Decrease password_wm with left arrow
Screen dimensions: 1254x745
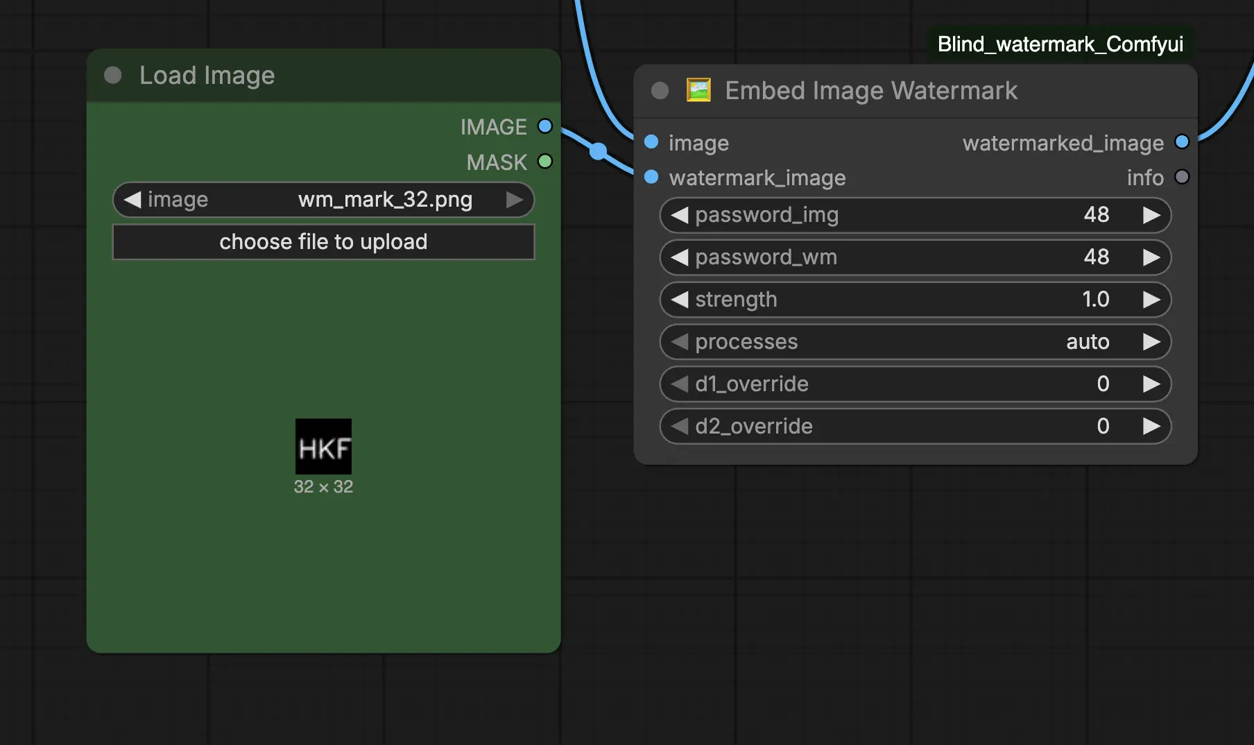680,257
